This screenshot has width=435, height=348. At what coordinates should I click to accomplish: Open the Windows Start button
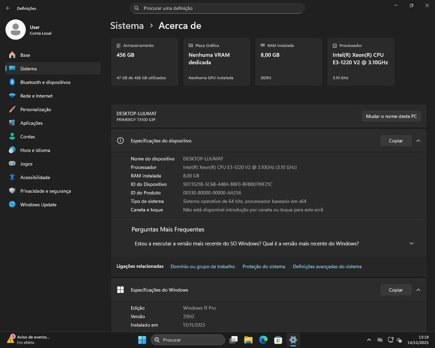[x=142, y=340]
